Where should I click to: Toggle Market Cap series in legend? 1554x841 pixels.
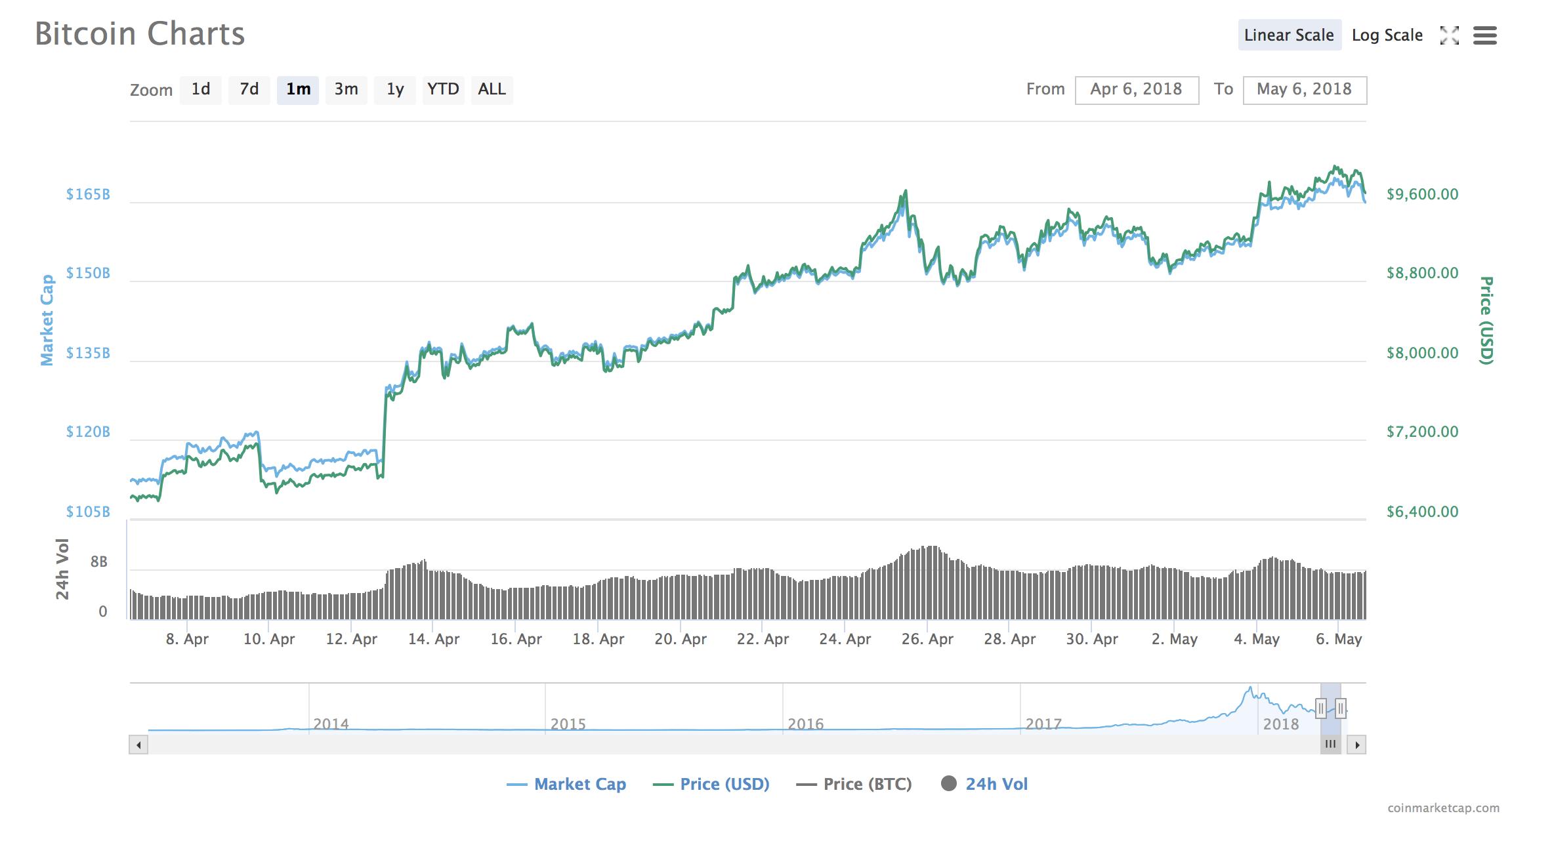coord(566,784)
